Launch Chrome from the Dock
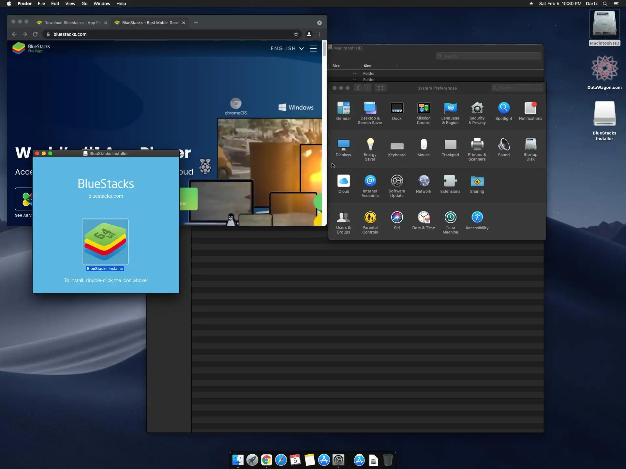Screen dimensions: 626x469 coord(266,460)
